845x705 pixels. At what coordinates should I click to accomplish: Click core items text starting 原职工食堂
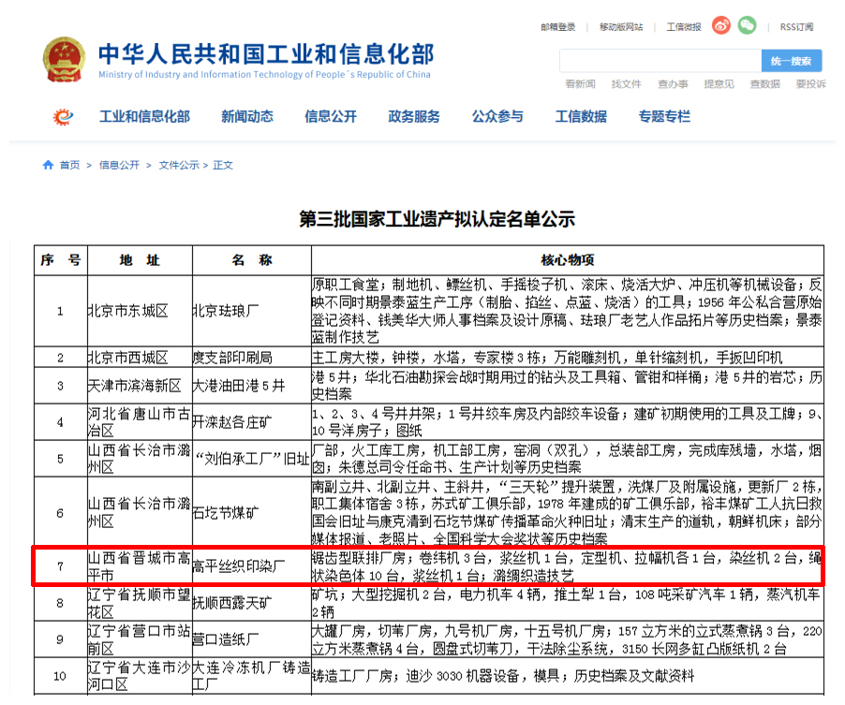[x=567, y=311]
